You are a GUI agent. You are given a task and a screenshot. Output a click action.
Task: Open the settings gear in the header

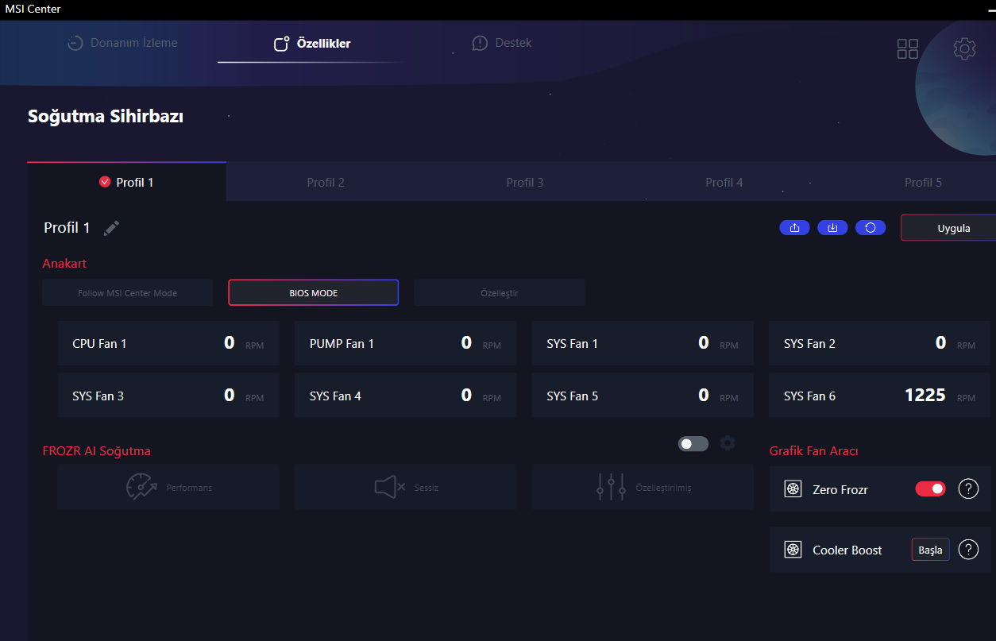coord(964,48)
